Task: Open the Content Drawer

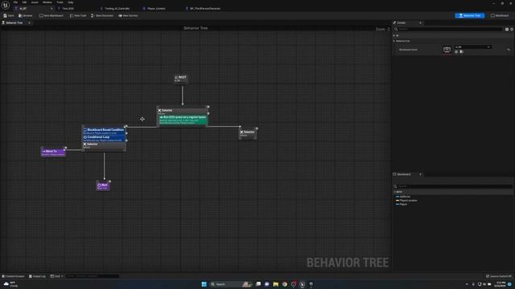Action: 13,276
